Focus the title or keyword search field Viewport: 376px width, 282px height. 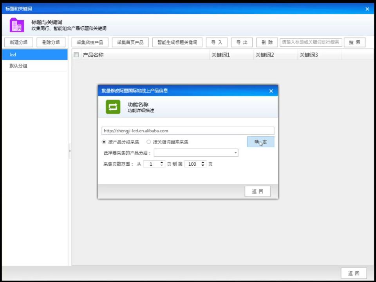[x=311, y=42]
